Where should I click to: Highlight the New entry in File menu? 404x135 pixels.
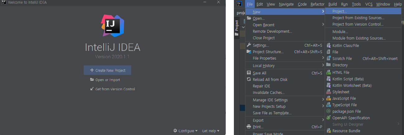(285, 12)
